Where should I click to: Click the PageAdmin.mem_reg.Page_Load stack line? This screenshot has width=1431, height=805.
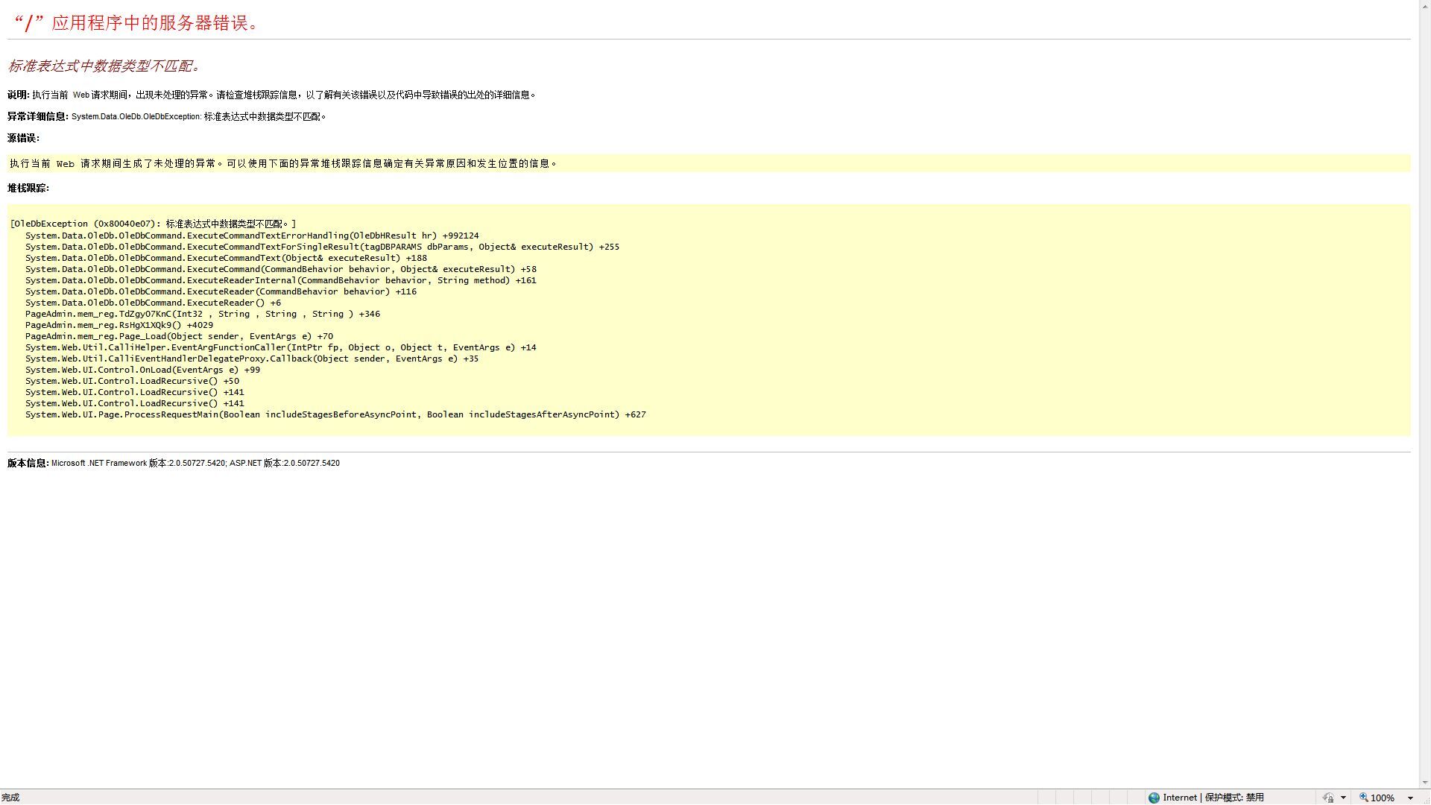179,336
